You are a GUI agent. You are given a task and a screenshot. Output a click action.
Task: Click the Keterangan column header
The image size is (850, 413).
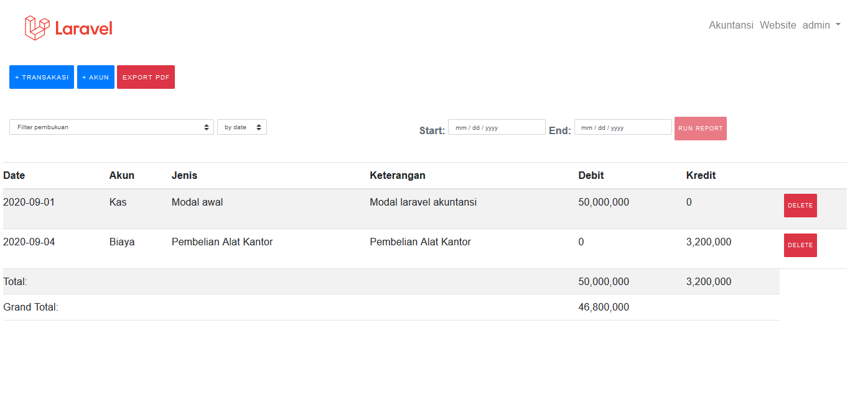397,176
